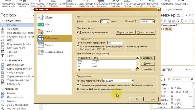Click copy page icon in site manager toolbar

click(x=182, y=21)
